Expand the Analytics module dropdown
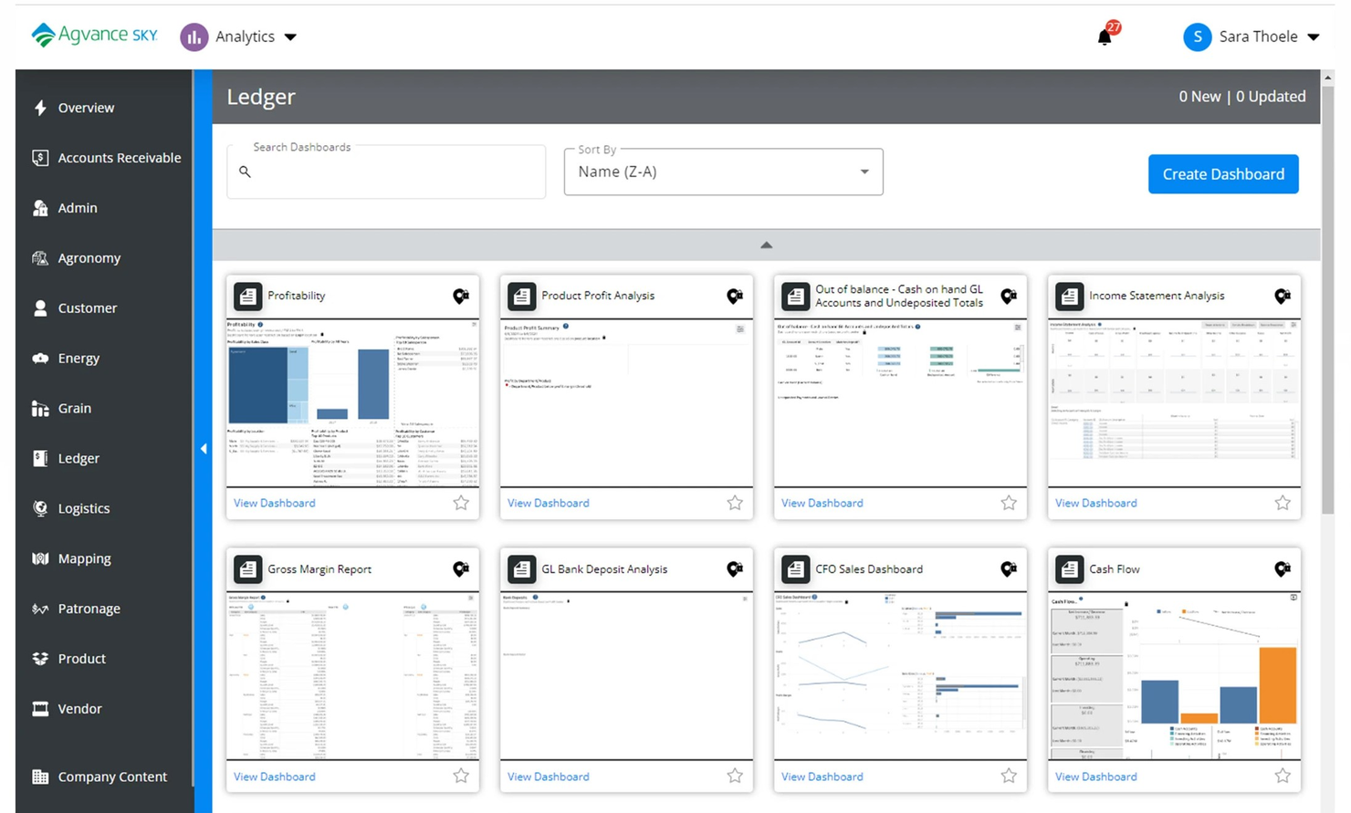1351x813 pixels. tap(290, 37)
